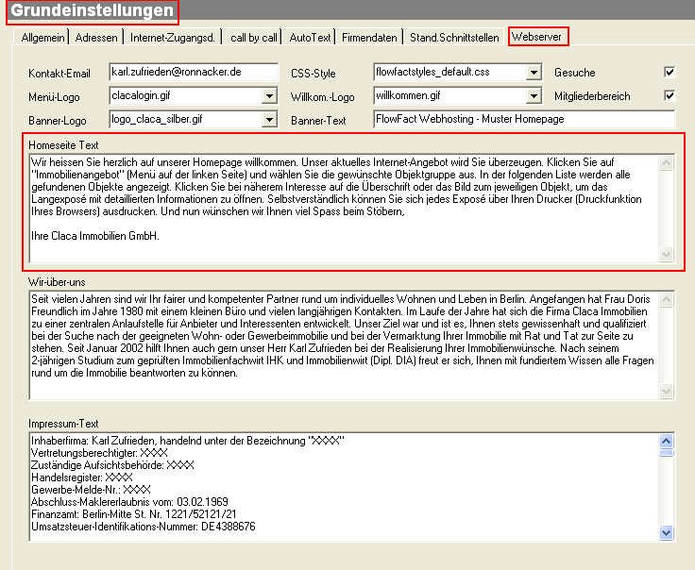Click the 'Ihre Claca Immobilien GmbH.' line
Screen dimensions: 695x570
(x=95, y=236)
